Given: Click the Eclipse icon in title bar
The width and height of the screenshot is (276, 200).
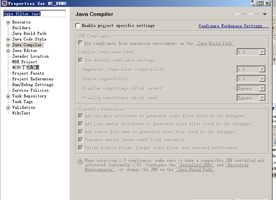Looking at the screenshot, I should coord(4,3).
